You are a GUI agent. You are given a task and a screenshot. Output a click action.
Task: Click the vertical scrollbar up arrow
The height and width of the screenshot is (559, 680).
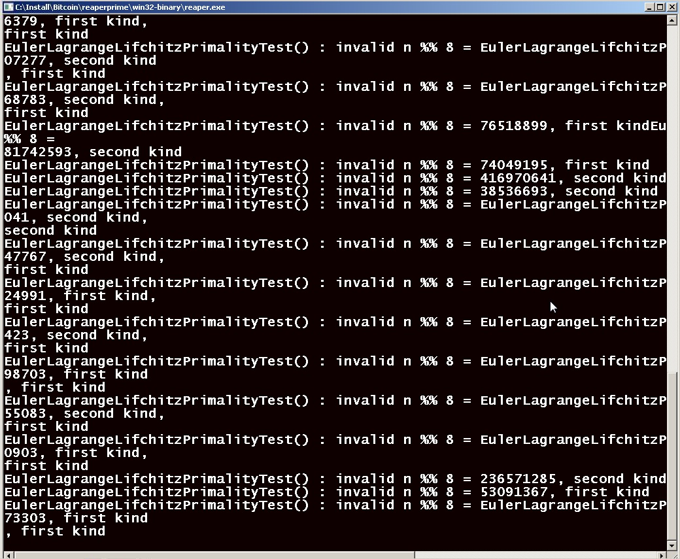tap(671, 20)
